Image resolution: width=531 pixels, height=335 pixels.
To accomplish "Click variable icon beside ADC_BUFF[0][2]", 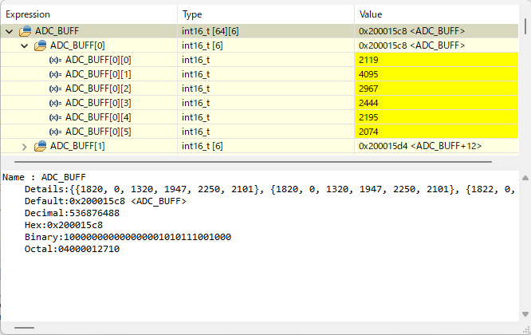I will 55,89.
